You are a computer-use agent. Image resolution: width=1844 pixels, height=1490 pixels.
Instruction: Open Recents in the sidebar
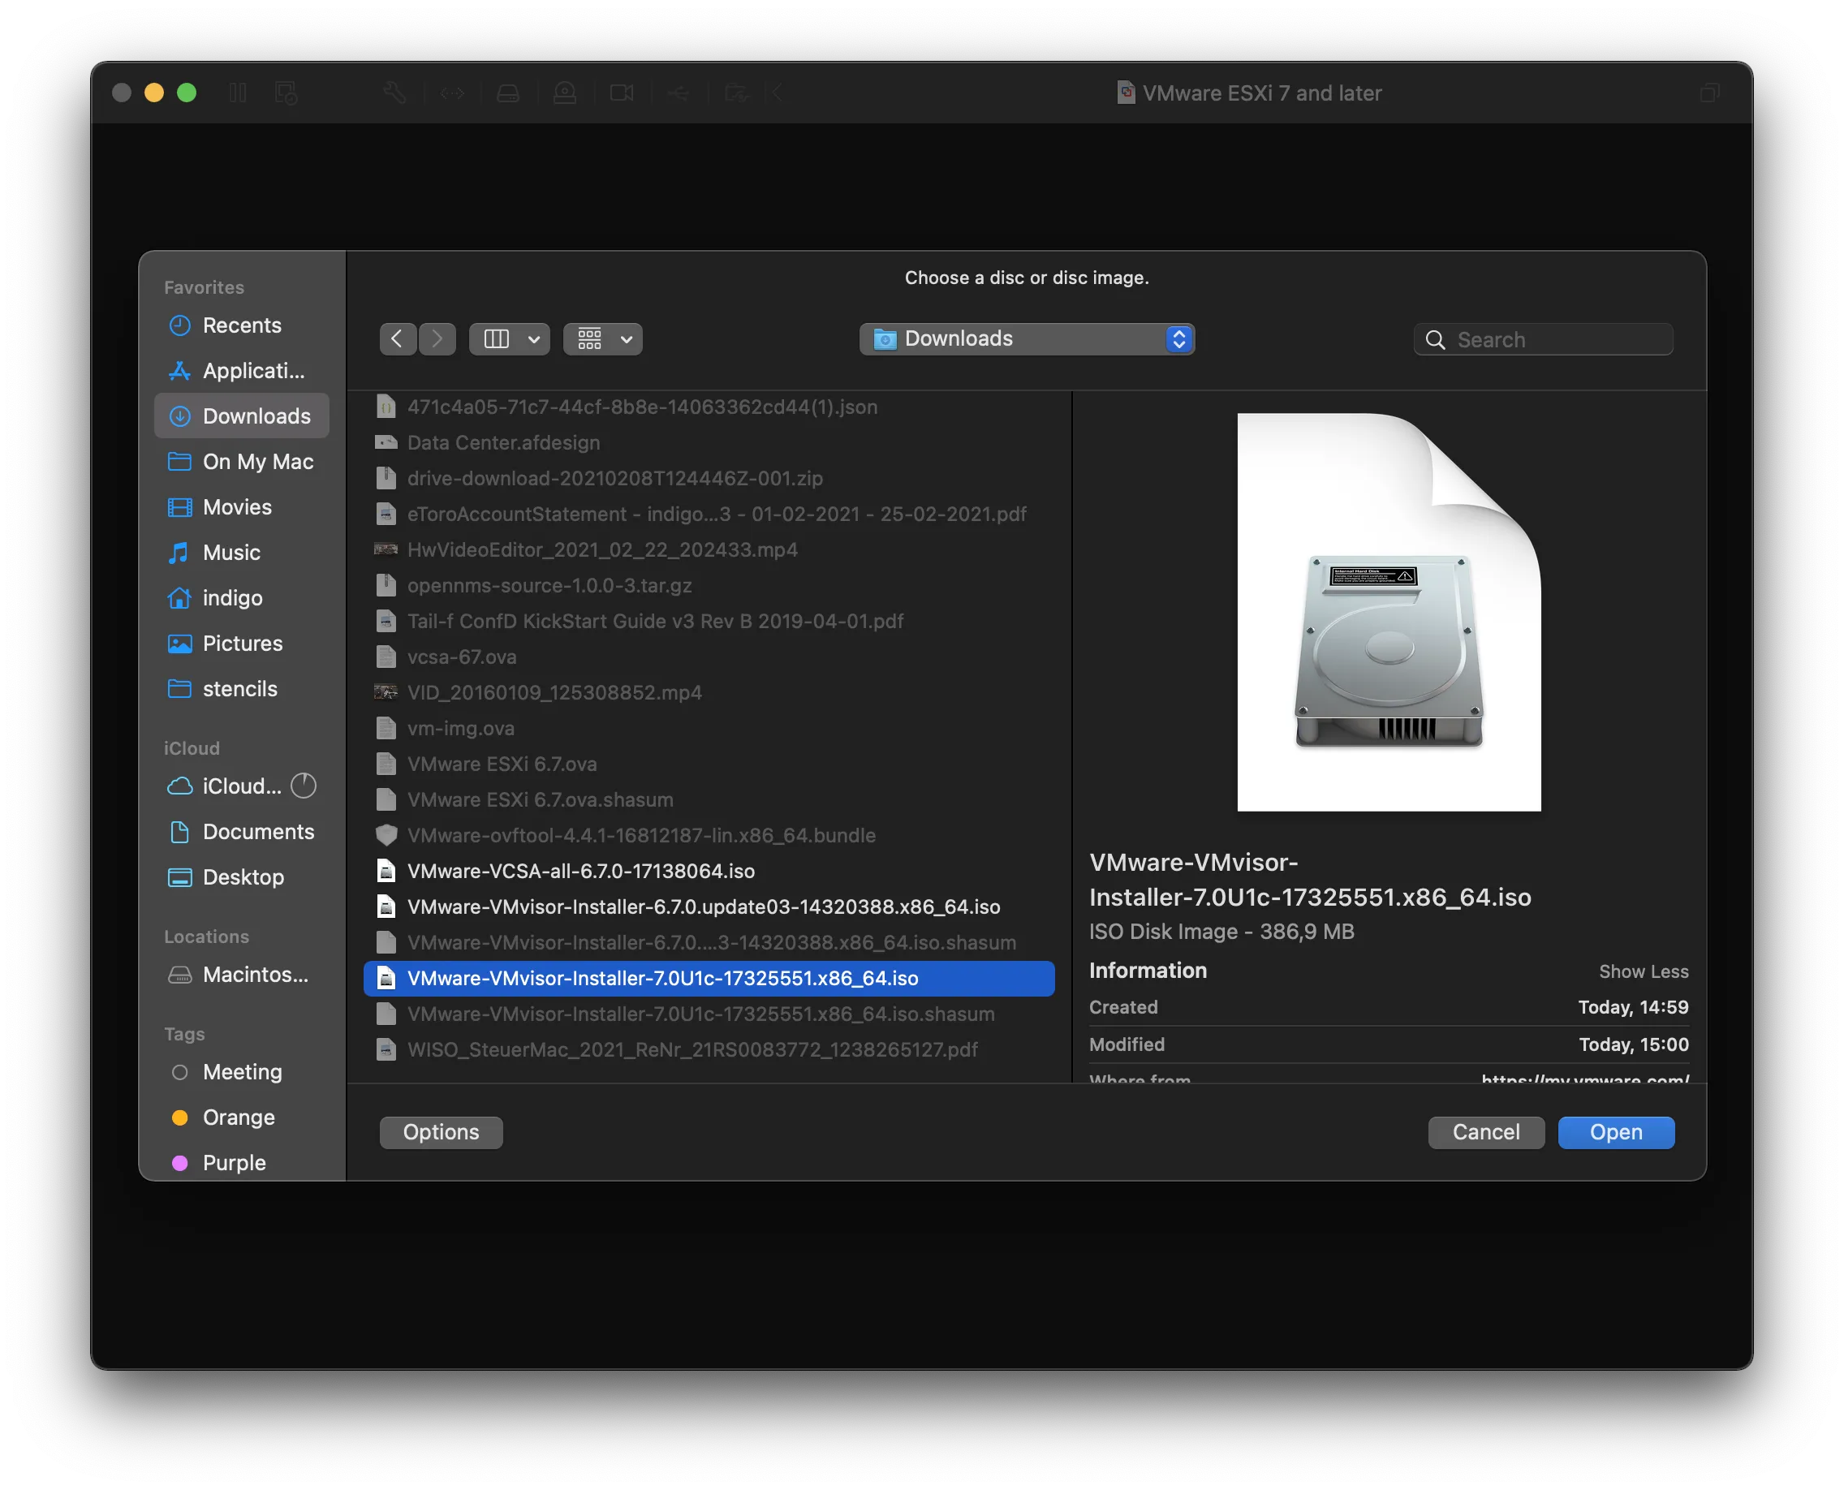click(241, 325)
